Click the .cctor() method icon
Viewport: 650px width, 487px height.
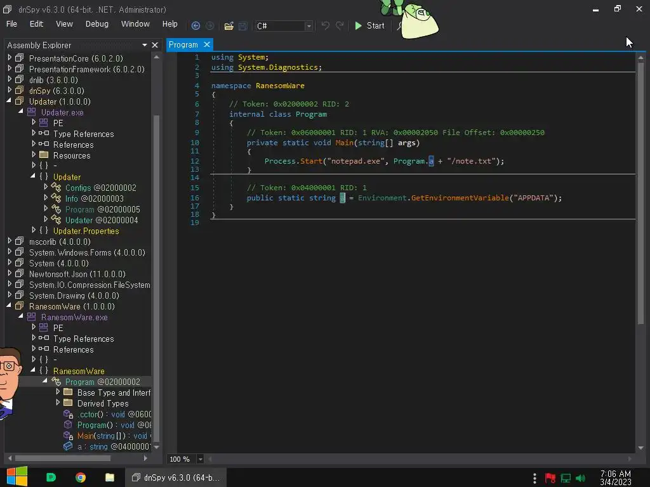68,414
